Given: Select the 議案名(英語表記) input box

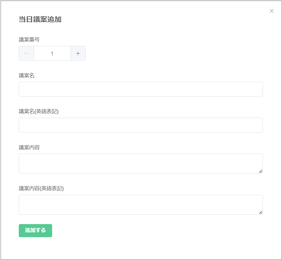Looking at the screenshot, I should 141,125.
